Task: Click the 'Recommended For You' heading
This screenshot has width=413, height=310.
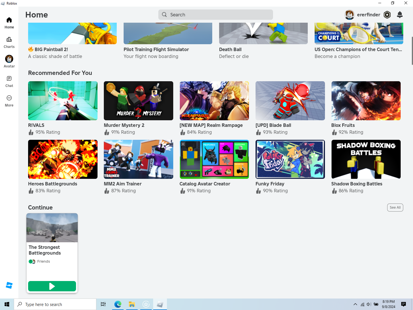Action: (60, 73)
